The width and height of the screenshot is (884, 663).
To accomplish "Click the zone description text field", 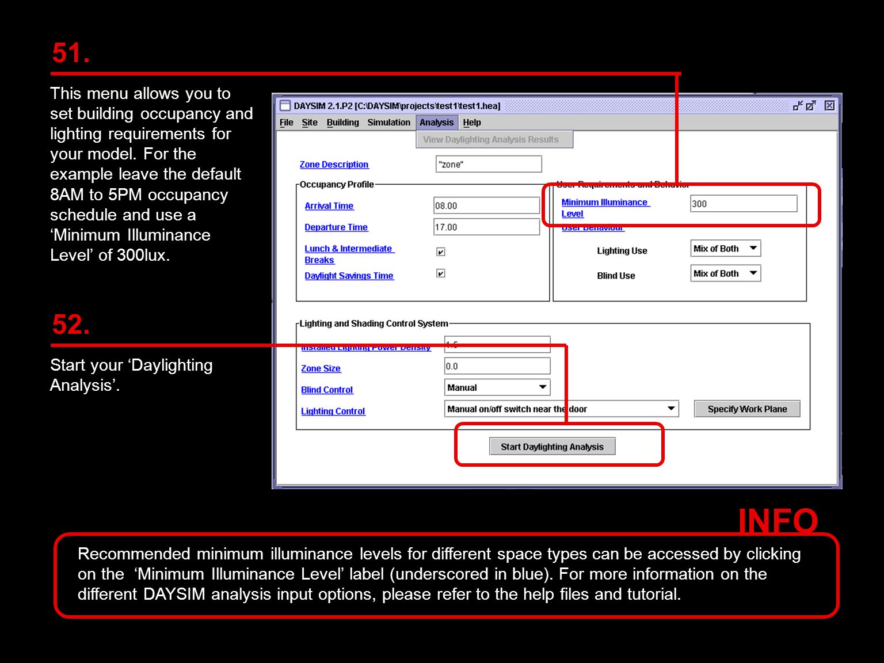I will click(x=489, y=164).
